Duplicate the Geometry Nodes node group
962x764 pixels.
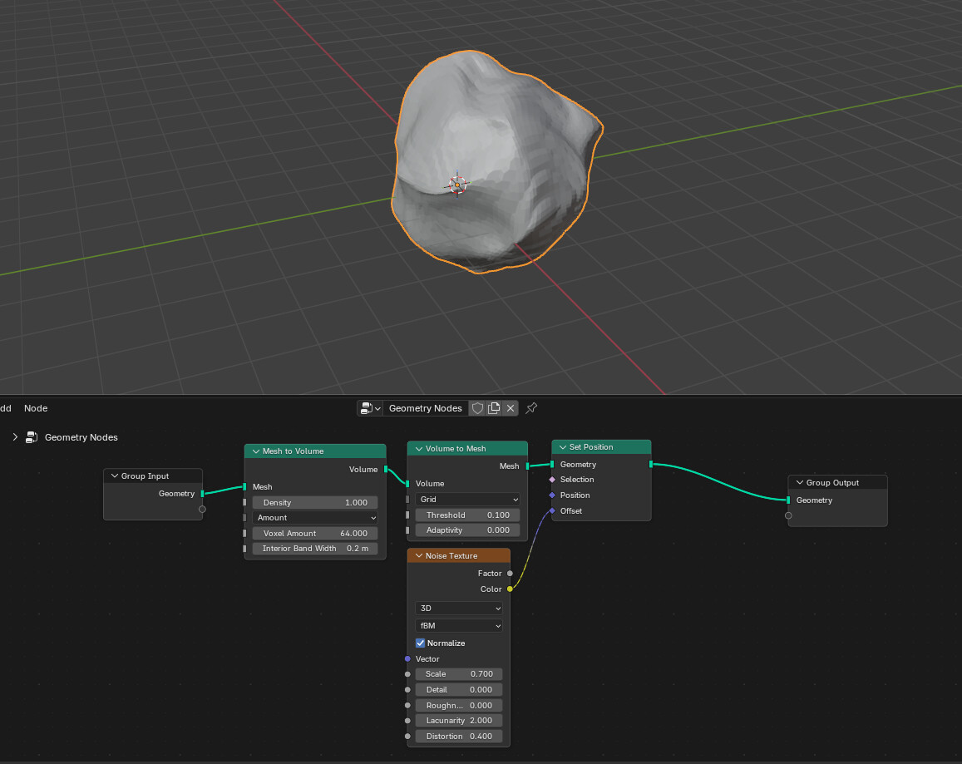pyautogui.click(x=494, y=408)
